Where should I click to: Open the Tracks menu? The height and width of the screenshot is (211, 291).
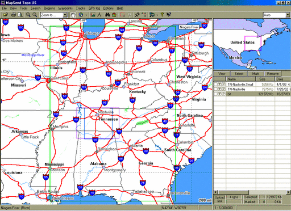[81, 9]
